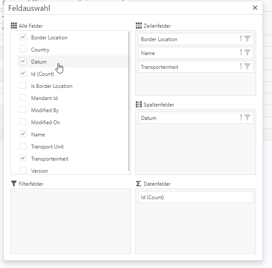Open filter for Datum column field
The width and height of the screenshot is (272, 268).
tap(247, 118)
